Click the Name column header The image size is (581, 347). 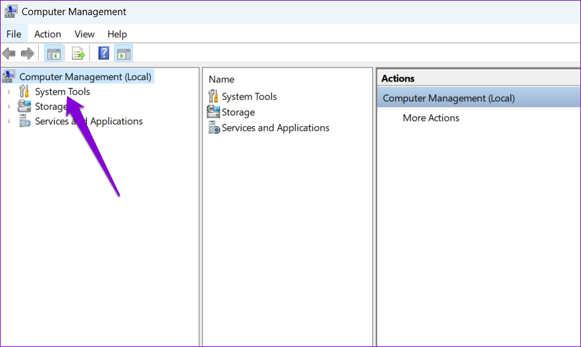coord(221,79)
